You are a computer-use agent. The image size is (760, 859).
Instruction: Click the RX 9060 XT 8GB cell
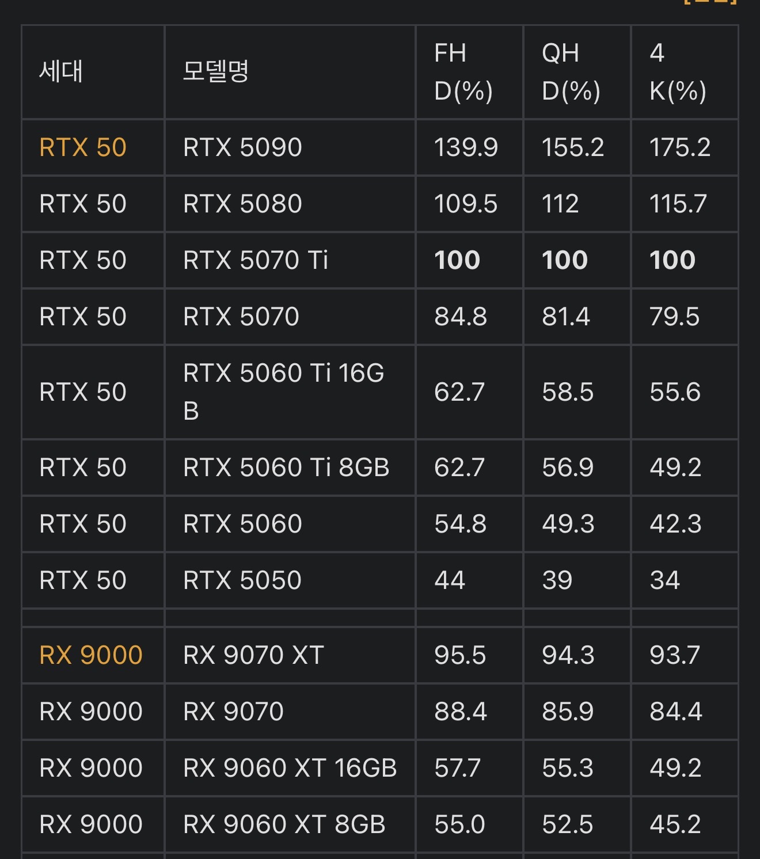pyautogui.click(x=284, y=824)
